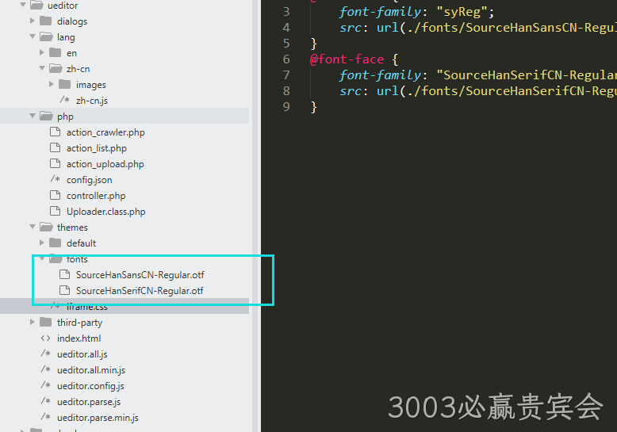Select SourceHanSerifCN-Regular.otf font file

pyautogui.click(x=140, y=291)
